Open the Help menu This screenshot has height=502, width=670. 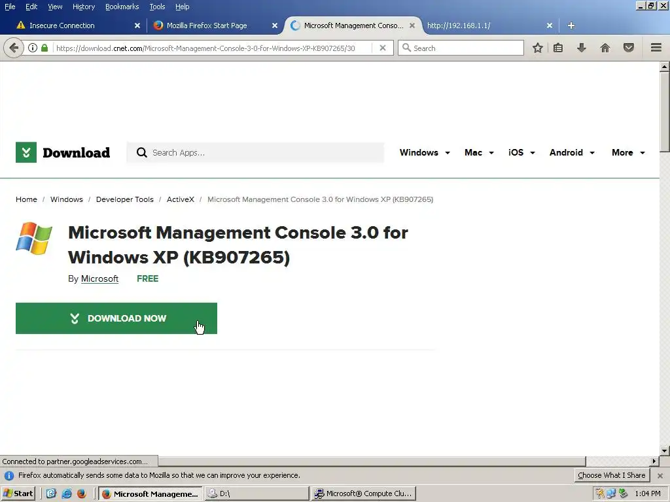(183, 7)
